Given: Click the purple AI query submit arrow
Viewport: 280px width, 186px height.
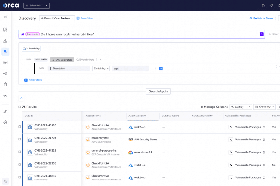Looking at the screenshot, I should 261,34.
